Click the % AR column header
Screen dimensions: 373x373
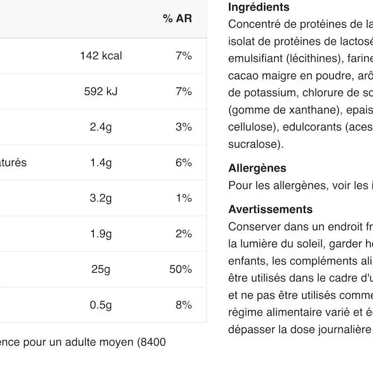(x=177, y=19)
